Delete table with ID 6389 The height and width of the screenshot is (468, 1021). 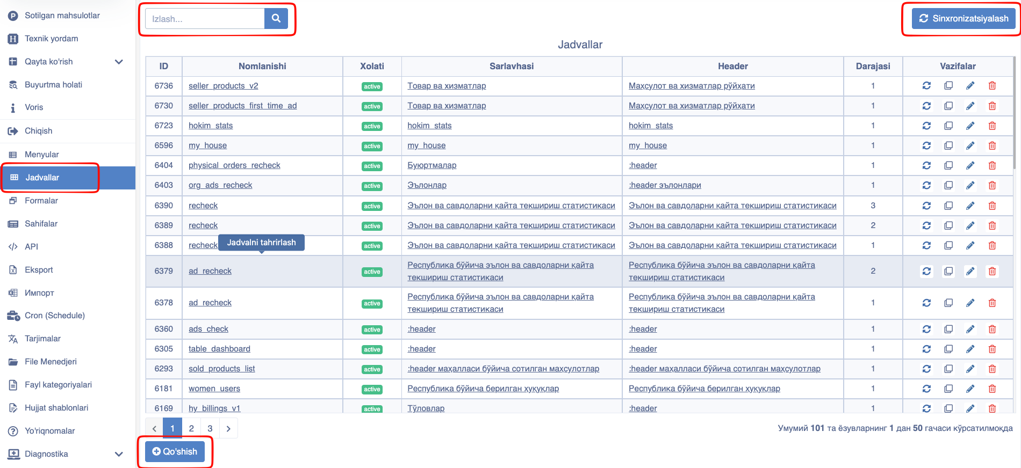click(992, 225)
